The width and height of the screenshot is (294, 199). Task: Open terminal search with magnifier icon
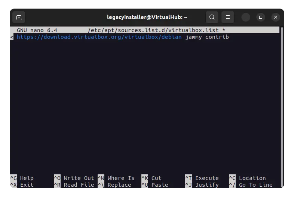pyautogui.click(x=212, y=17)
